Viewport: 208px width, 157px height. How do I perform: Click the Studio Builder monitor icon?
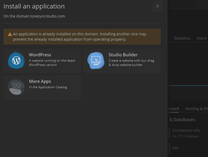(x=96, y=60)
